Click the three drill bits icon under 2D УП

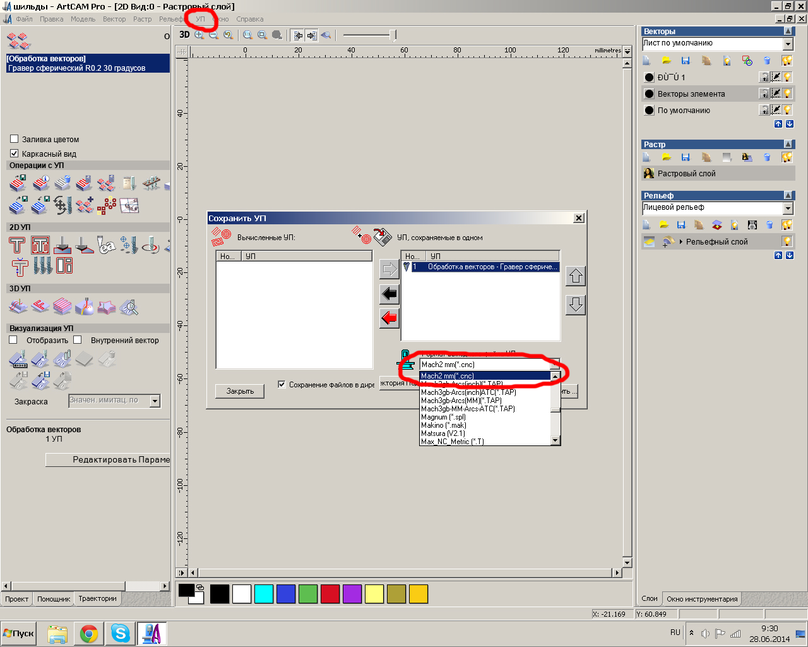42,265
